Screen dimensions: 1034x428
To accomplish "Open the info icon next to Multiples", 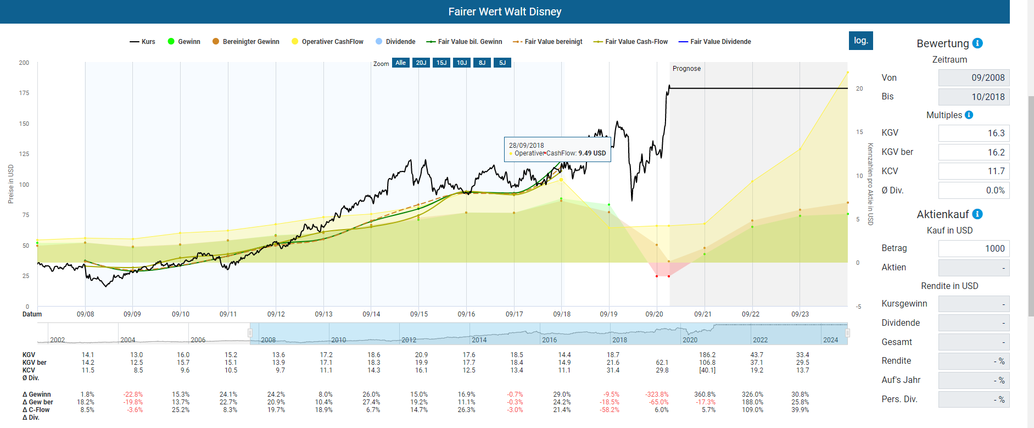I will click(969, 115).
